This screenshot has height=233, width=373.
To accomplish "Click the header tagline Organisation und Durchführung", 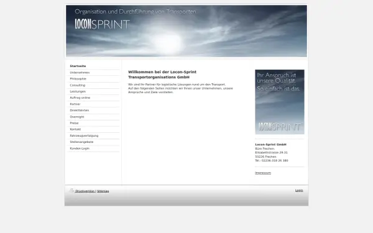I will pyautogui.click(x=136, y=12).
